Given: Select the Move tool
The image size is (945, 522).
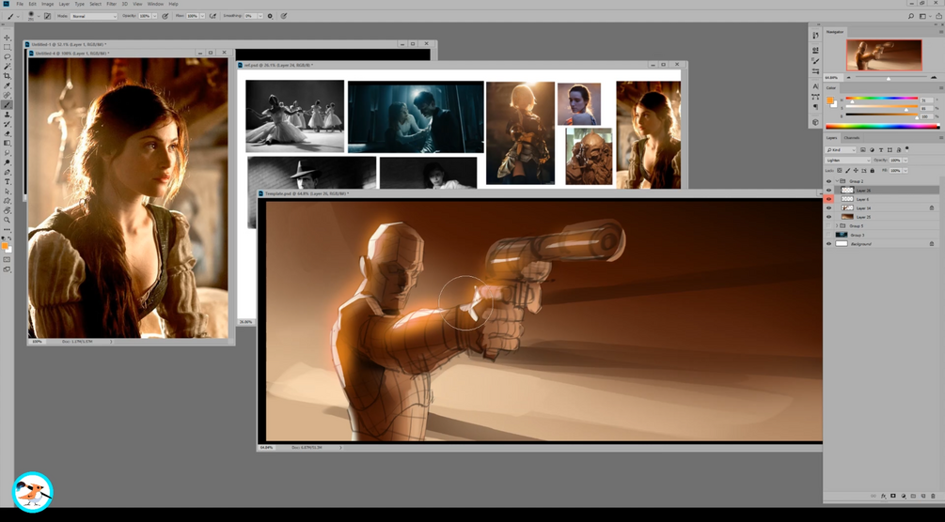Looking at the screenshot, I should tap(8, 38).
